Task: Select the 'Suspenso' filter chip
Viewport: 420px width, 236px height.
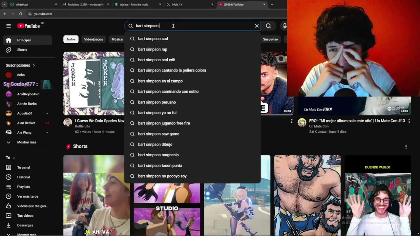Action: coord(270,39)
